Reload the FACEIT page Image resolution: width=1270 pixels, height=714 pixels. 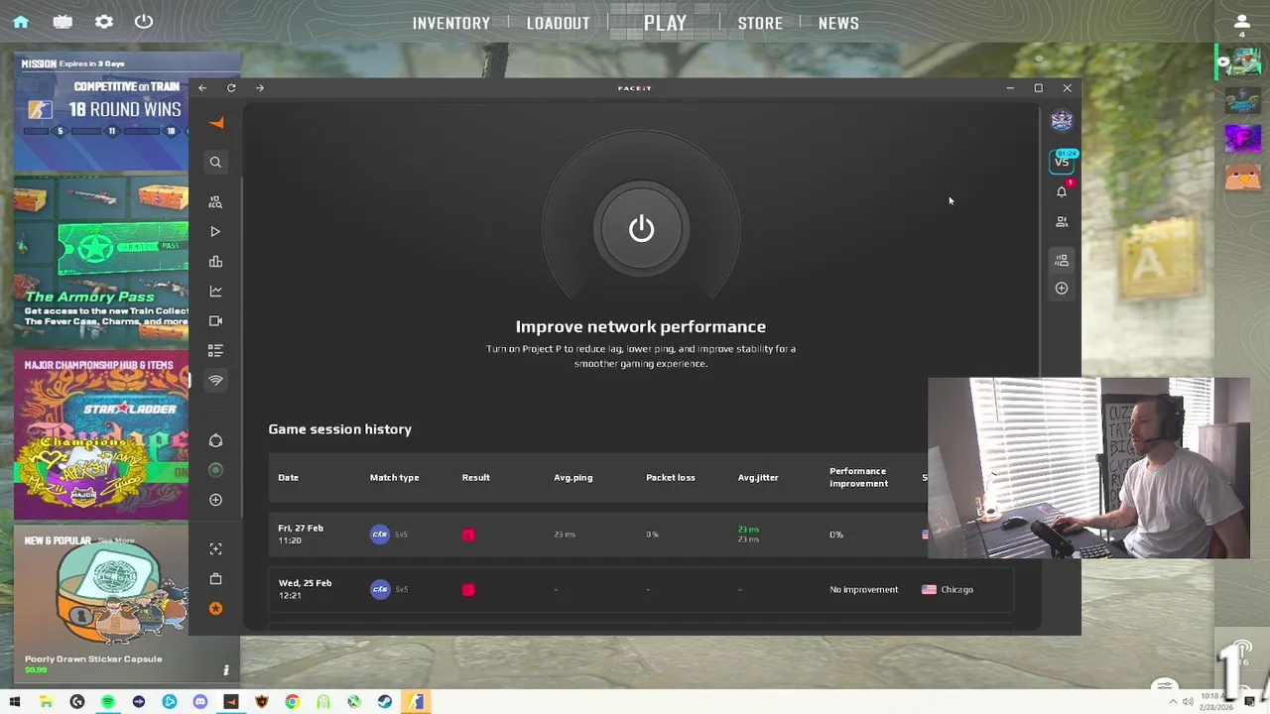click(x=231, y=88)
